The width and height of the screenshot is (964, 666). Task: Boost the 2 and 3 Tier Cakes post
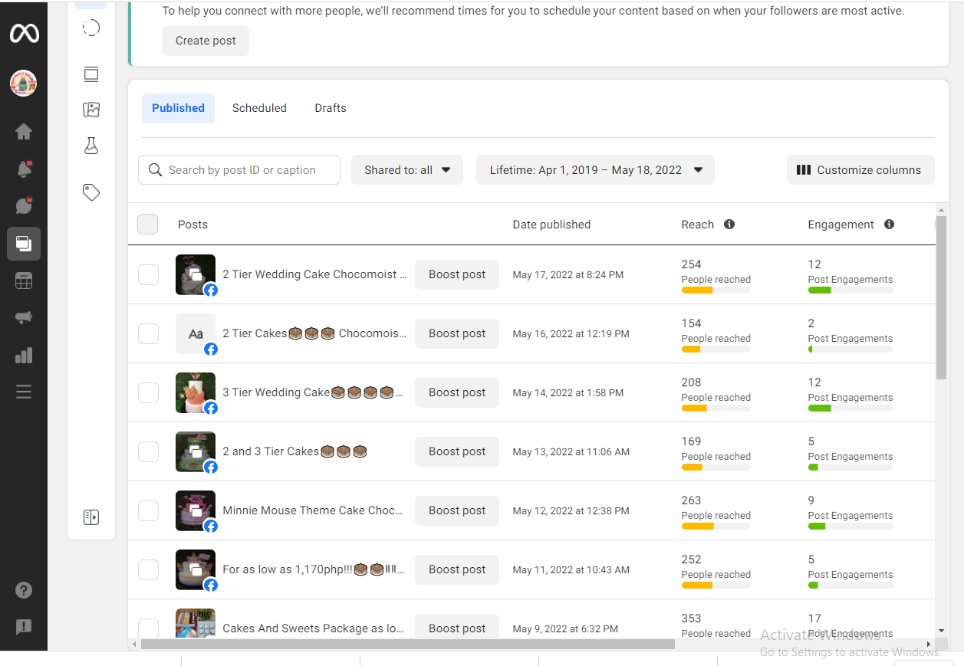(x=457, y=451)
